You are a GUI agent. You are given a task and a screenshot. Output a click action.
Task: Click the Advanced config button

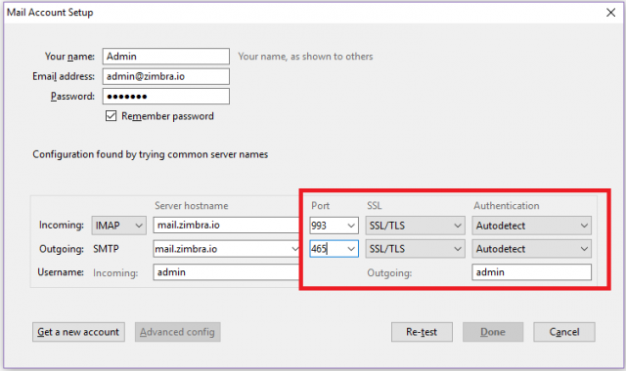(178, 332)
